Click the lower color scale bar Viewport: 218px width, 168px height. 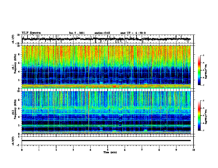pos(199,116)
